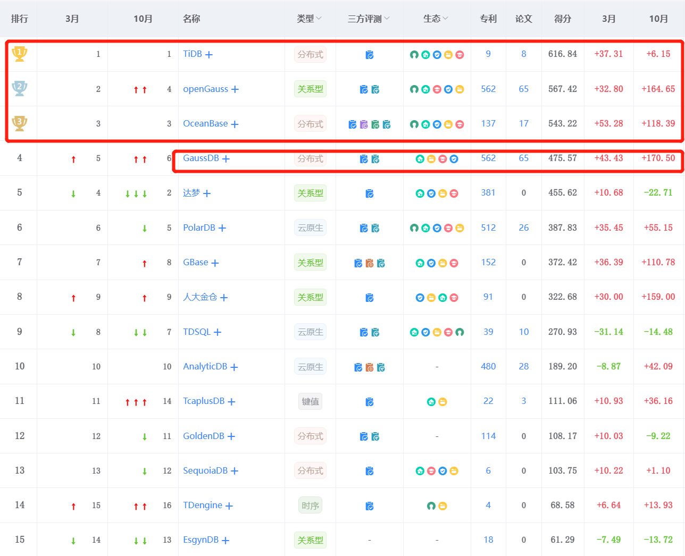
Task: Click the 云原生 tag in PolarDB row
Action: click(311, 228)
